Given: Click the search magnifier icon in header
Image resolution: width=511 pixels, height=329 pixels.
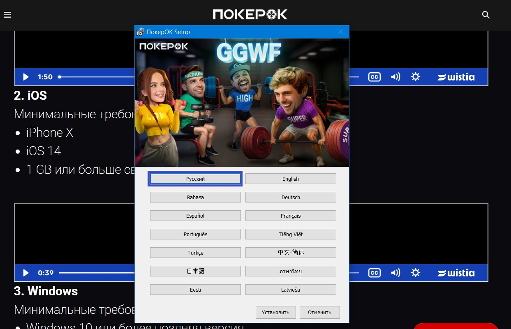Looking at the screenshot, I should tap(486, 15).
